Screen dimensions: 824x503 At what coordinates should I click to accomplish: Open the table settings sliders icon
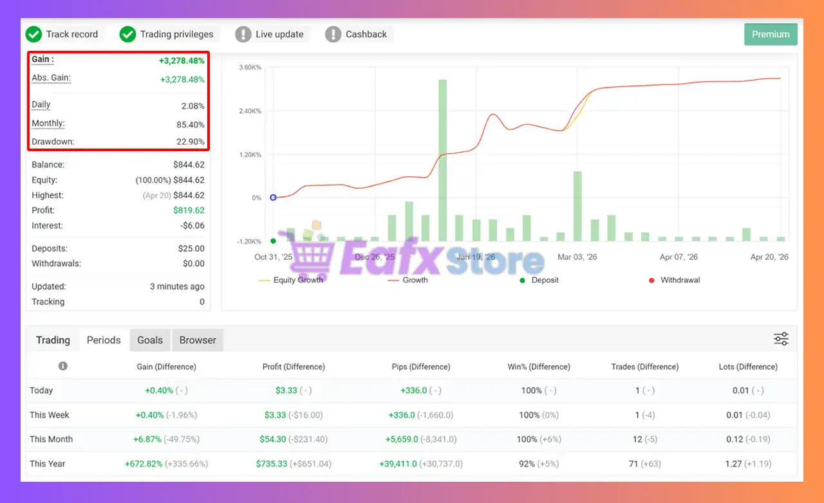click(x=781, y=339)
